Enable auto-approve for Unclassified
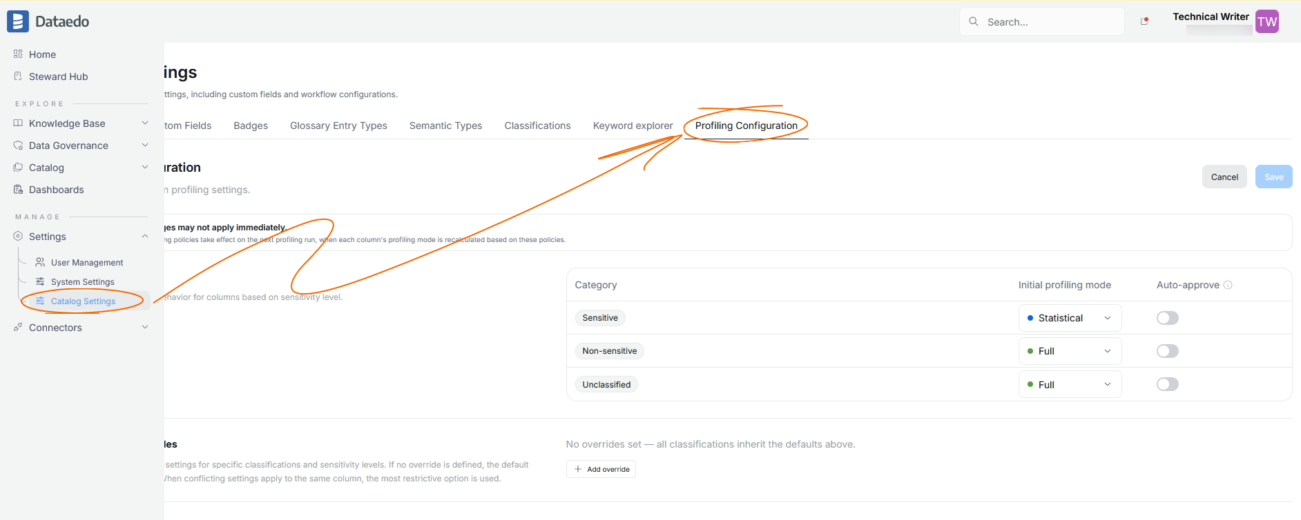Image resolution: width=1301 pixels, height=520 pixels. pyautogui.click(x=1168, y=384)
